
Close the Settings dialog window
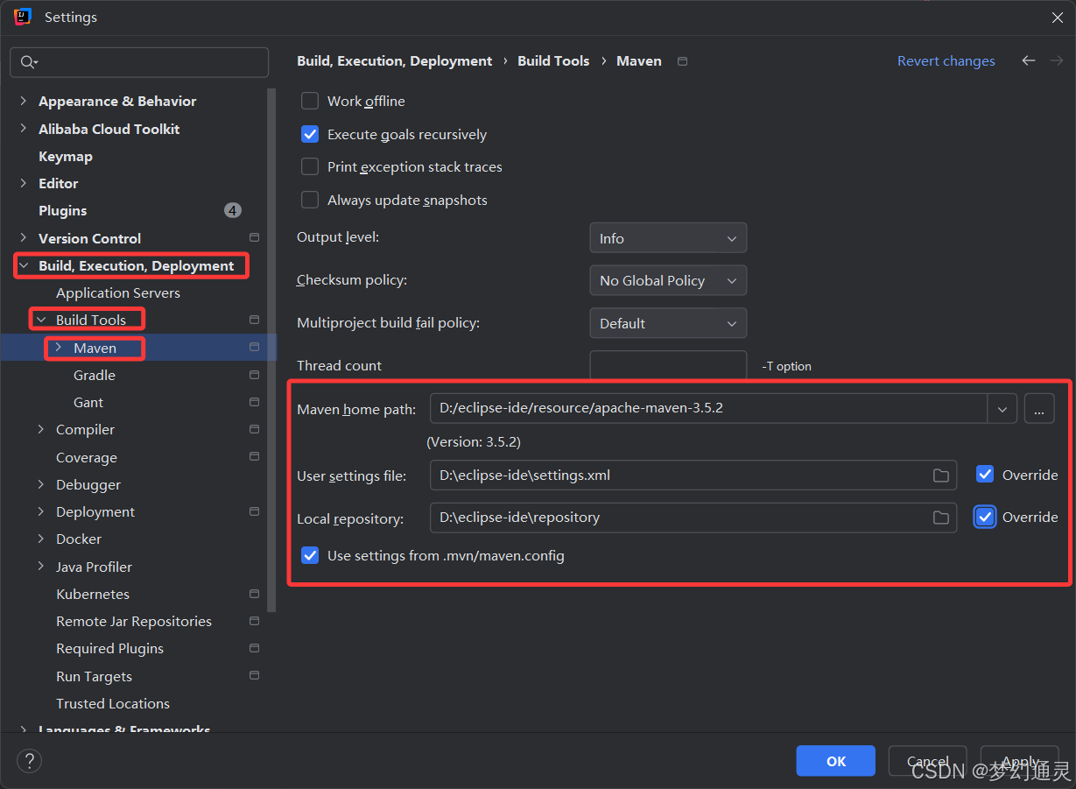tap(1057, 17)
